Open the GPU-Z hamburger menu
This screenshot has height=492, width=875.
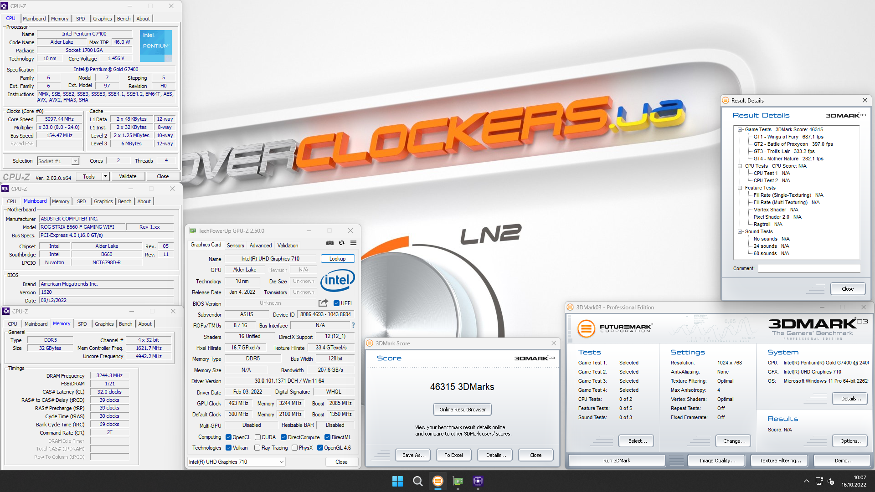click(x=353, y=243)
